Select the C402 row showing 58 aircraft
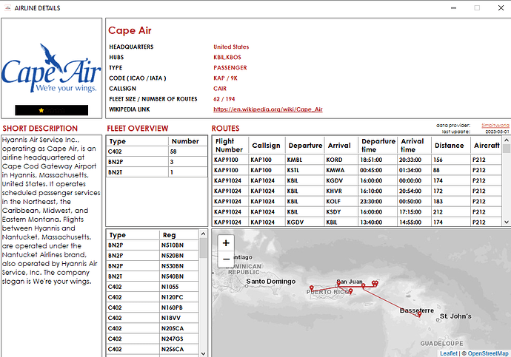 coord(157,152)
